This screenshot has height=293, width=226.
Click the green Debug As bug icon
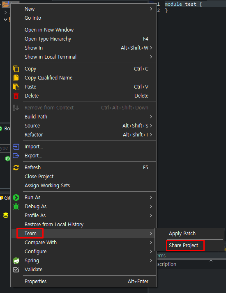click(x=16, y=207)
